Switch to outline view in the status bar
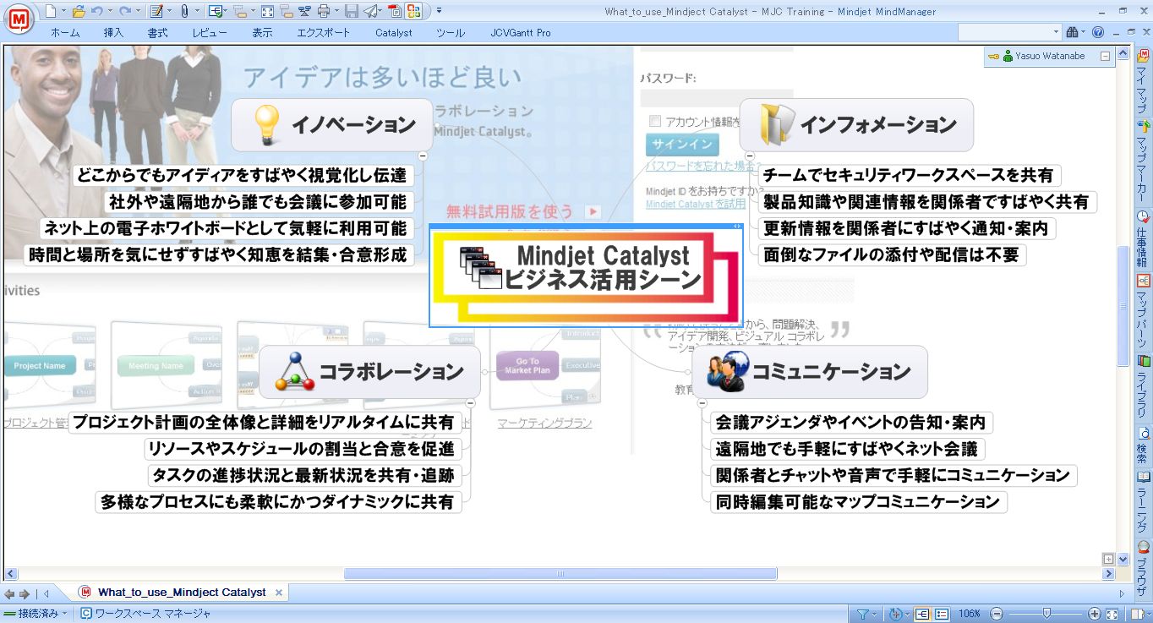This screenshot has width=1153, height=623. coord(941,614)
